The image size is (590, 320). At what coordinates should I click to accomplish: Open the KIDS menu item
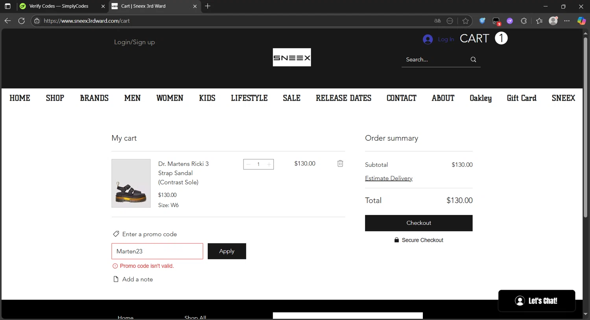[x=207, y=98]
